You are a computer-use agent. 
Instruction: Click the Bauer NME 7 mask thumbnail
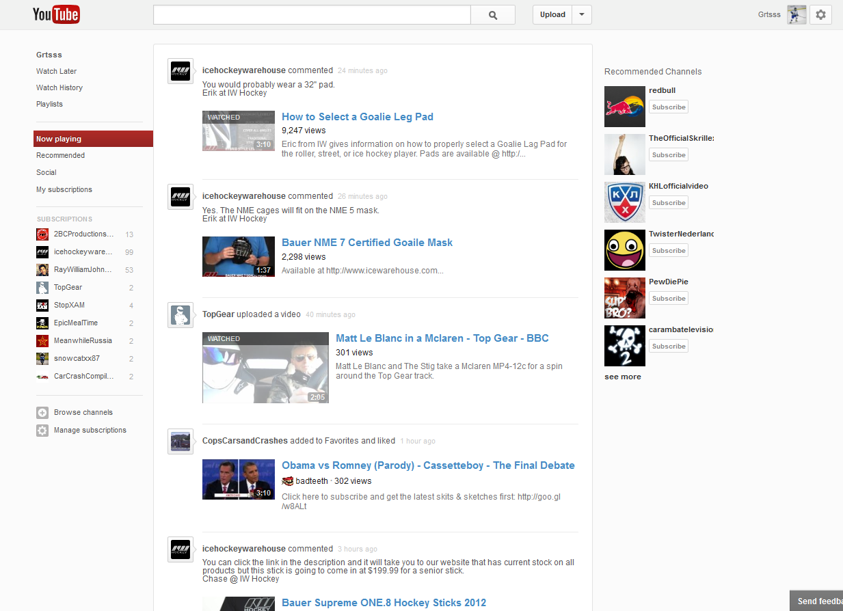239,257
